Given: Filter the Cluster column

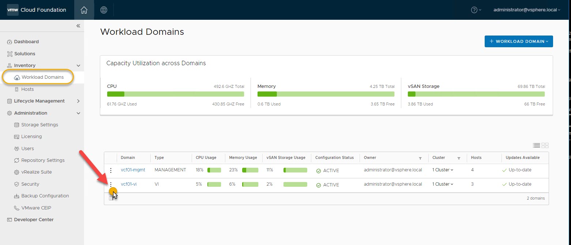Looking at the screenshot, I should [459, 158].
